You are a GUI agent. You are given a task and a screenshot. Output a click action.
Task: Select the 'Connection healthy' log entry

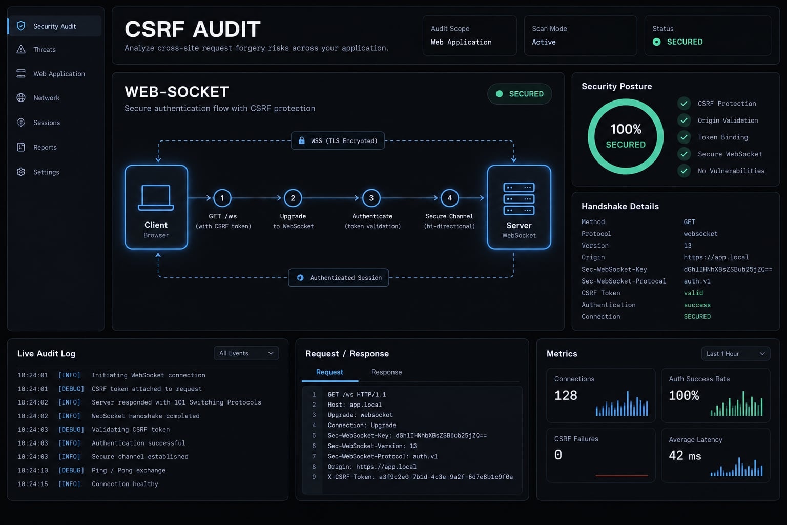(148, 484)
